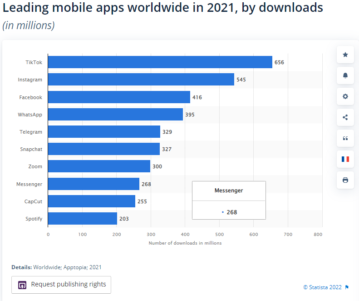
Task: Click the Spotify bar
Action: coord(83,218)
